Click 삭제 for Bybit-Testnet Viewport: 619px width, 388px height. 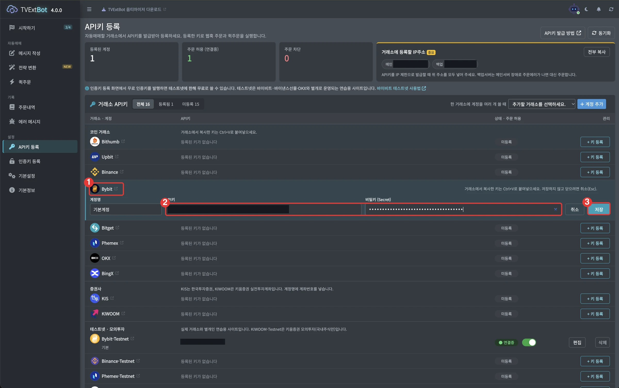tap(602, 343)
